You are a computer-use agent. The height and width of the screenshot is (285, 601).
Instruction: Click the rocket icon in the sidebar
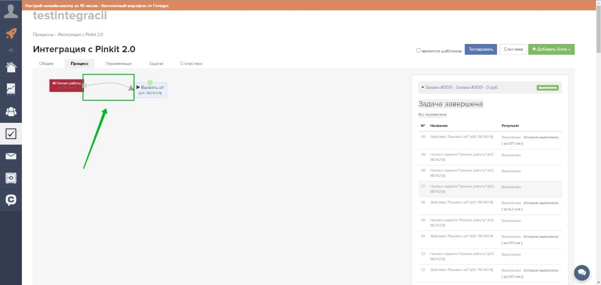[11, 34]
